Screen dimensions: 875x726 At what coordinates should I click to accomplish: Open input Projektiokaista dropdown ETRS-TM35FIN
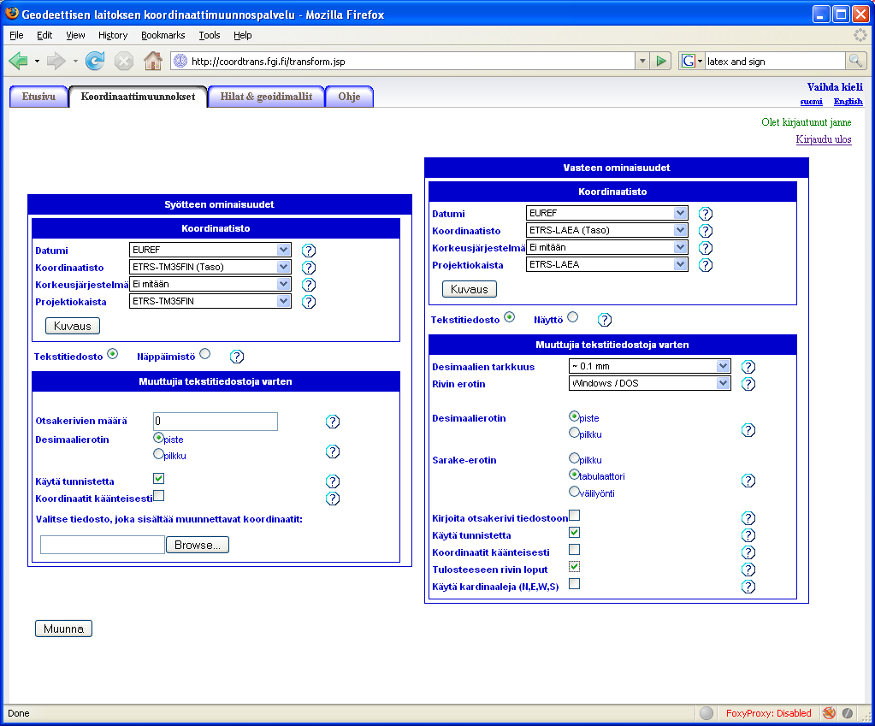point(210,301)
